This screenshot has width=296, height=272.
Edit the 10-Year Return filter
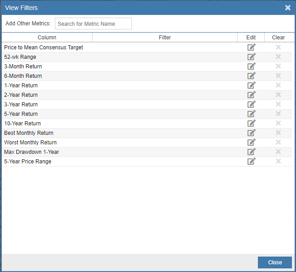[x=251, y=123]
